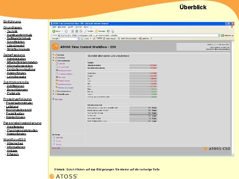The height and width of the screenshot is (179, 239).
Task: Open the Buchungsübersicht link
Action: point(19,110)
